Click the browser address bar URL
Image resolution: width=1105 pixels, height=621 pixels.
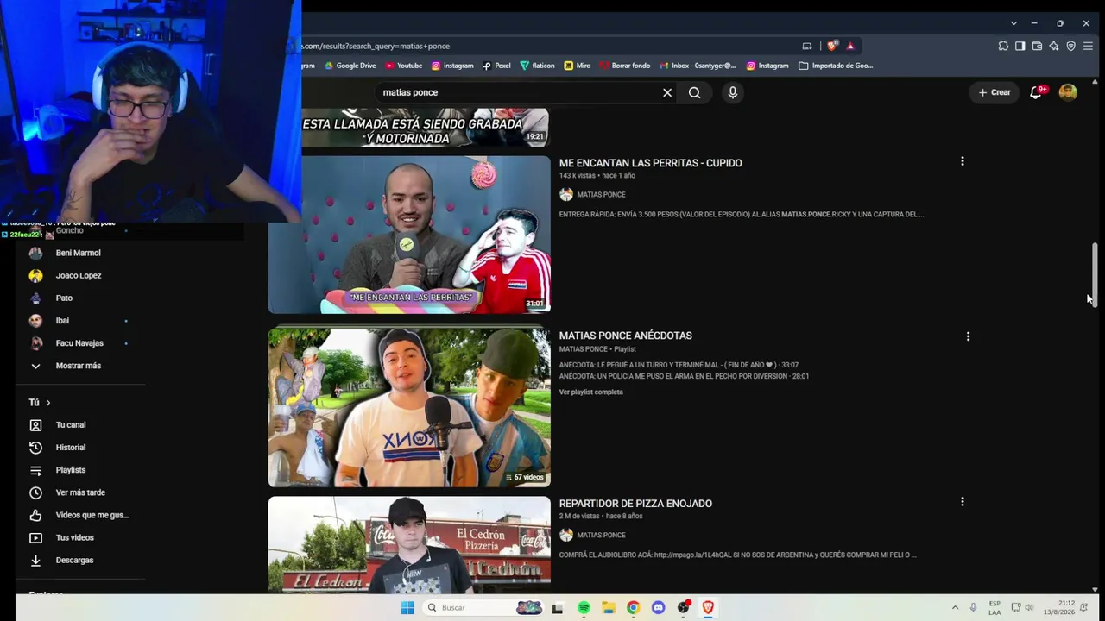(376, 46)
